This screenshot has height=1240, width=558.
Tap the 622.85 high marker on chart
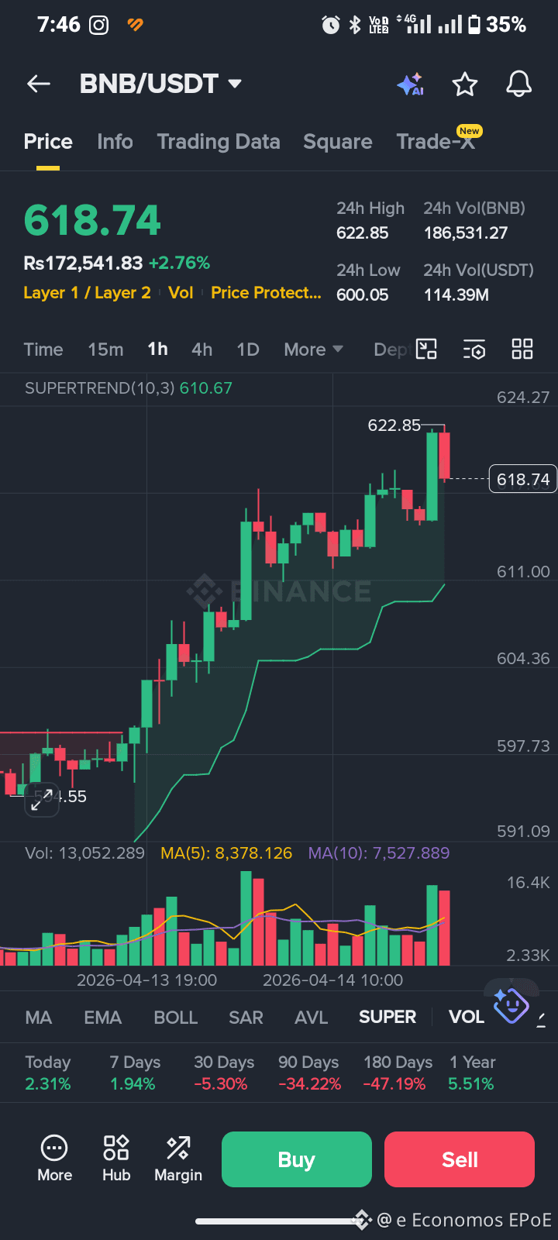pos(394,425)
